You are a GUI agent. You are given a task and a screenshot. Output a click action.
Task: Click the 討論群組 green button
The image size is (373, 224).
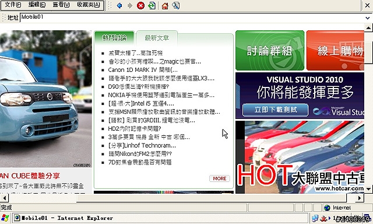click(x=270, y=50)
